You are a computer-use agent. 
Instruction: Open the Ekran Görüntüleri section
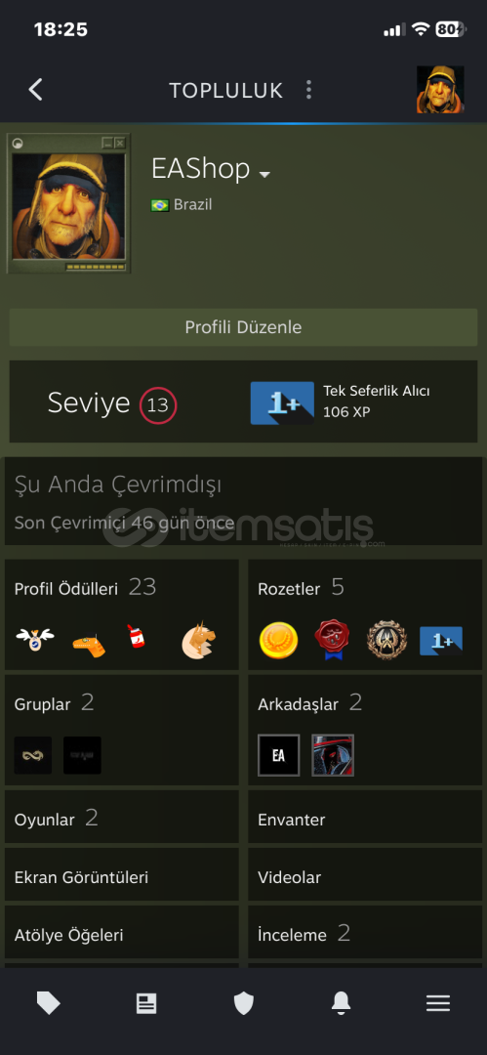(122, 874)
